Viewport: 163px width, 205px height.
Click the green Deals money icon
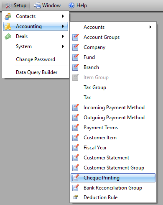click(8, 36)
